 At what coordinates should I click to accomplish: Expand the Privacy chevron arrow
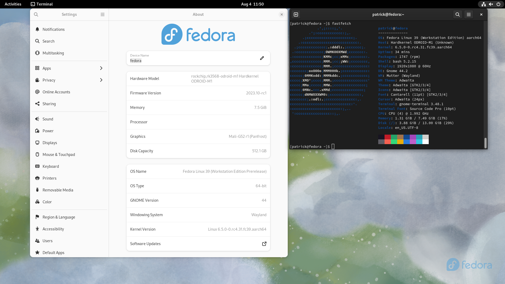tap(101, 80)
